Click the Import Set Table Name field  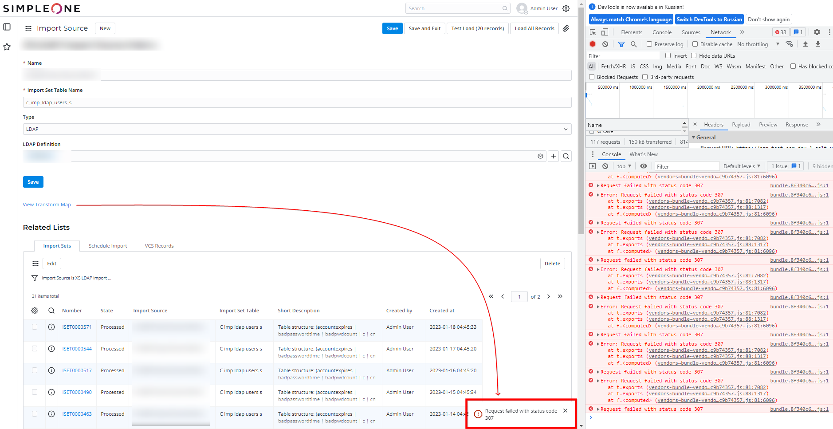point(297,102)
